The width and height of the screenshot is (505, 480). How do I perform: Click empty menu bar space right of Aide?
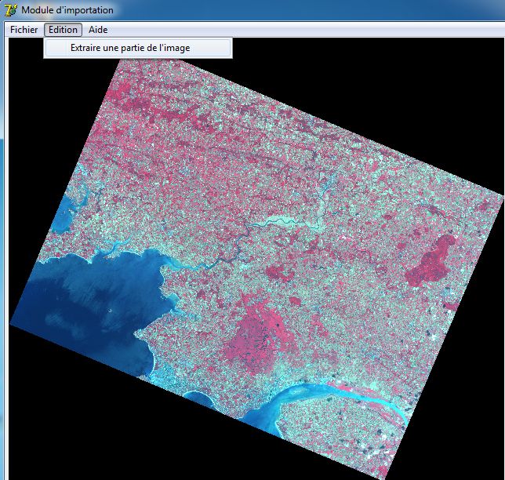[x=314, y=30]
